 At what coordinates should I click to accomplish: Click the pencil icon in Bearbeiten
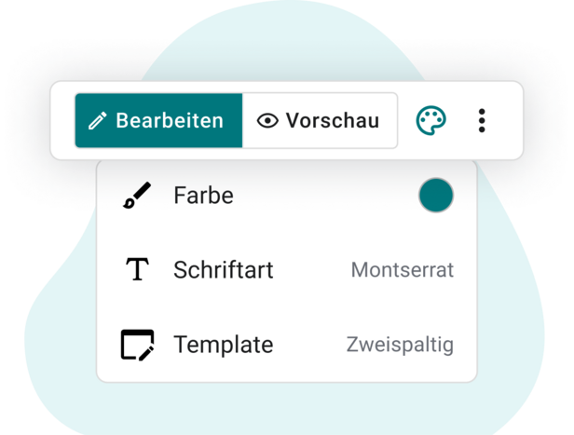97,121
